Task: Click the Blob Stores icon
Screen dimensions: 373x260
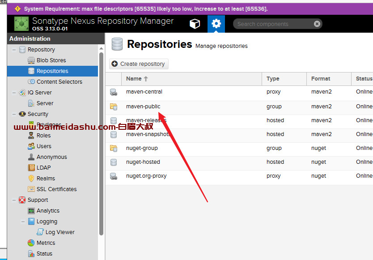Action: (x=31, y=60)
